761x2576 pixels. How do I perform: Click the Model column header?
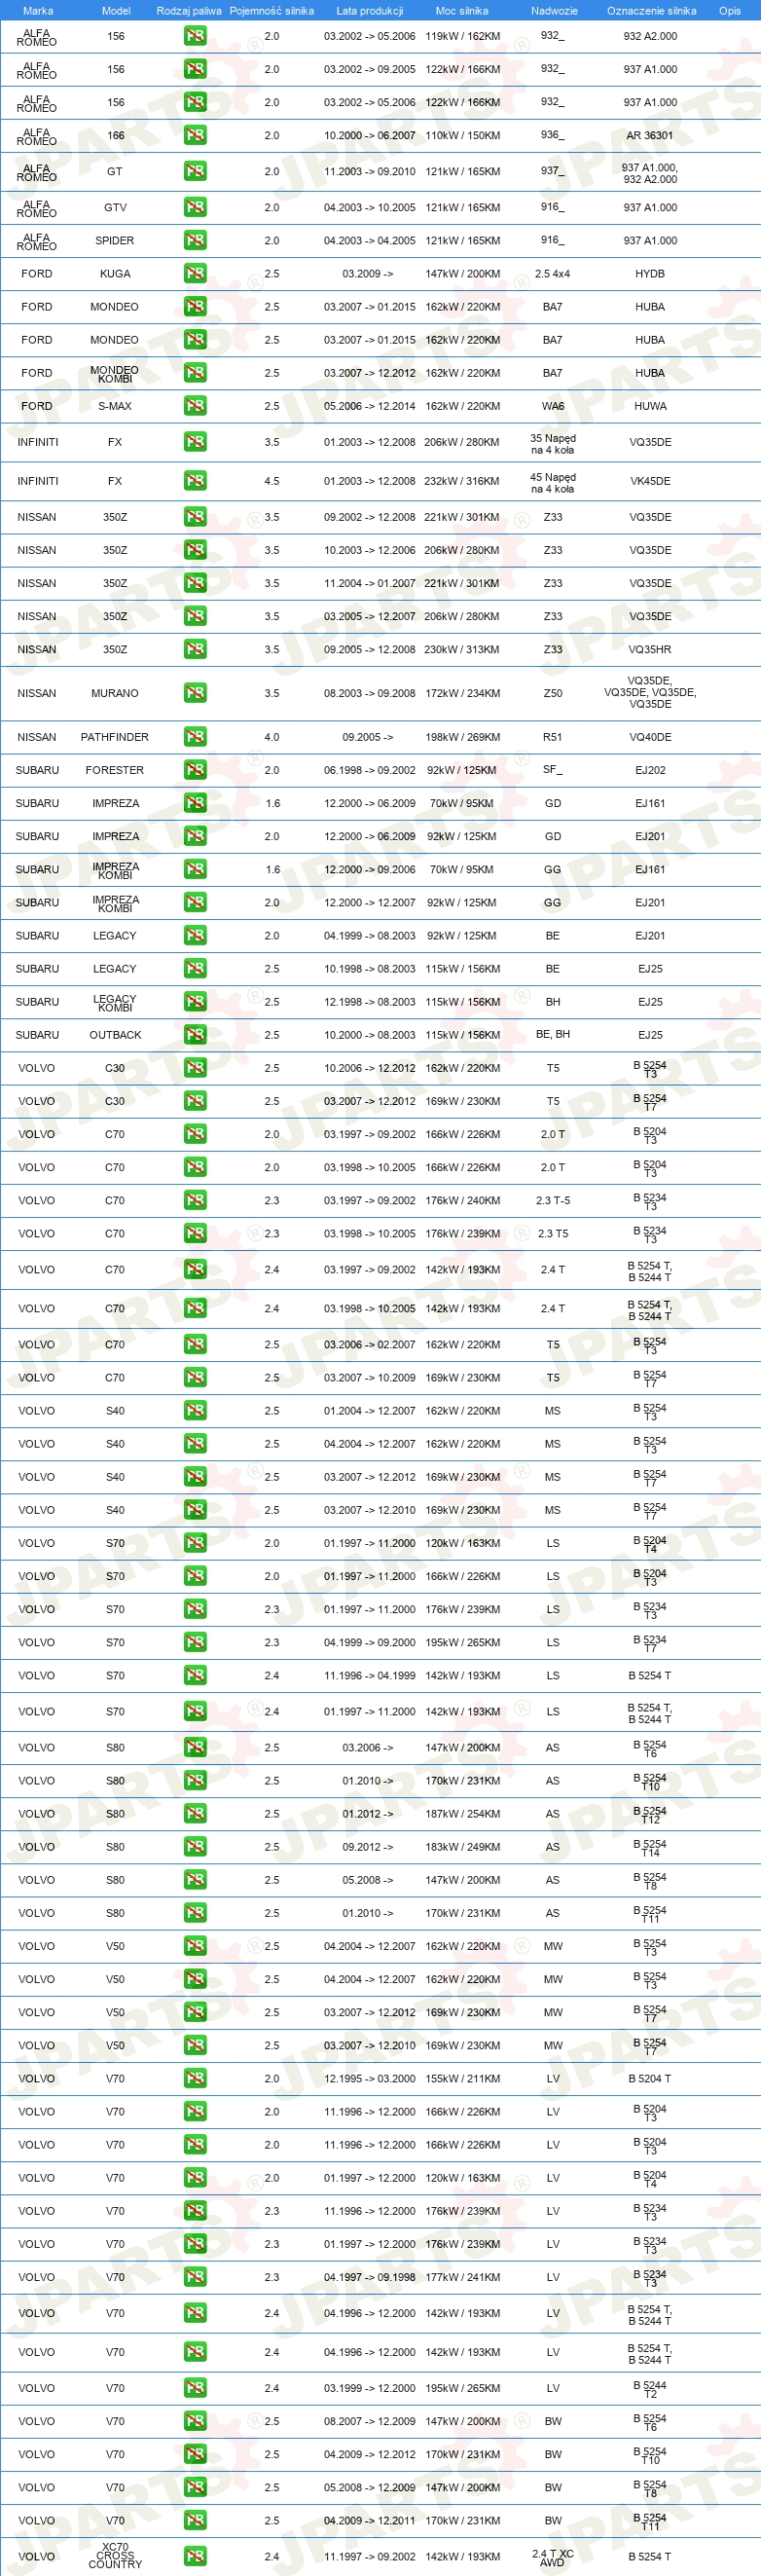(x=116, y=11)
